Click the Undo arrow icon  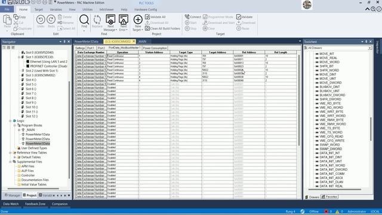click(x=41, y=20)
